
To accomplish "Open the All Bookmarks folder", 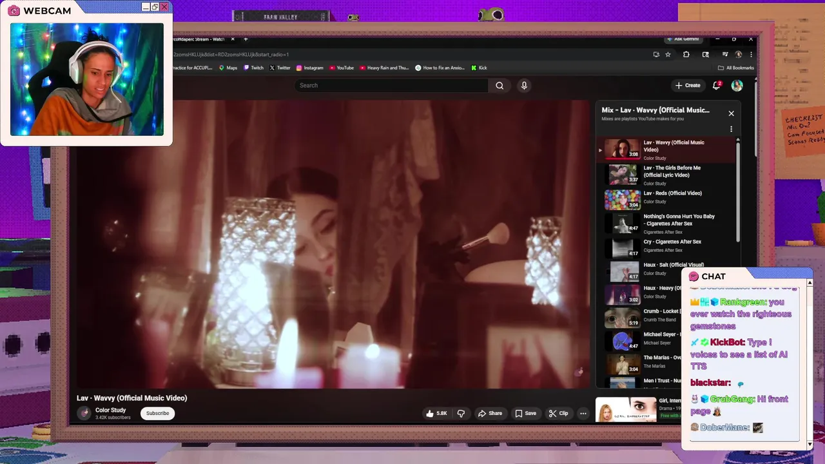I will click(735, 68).
